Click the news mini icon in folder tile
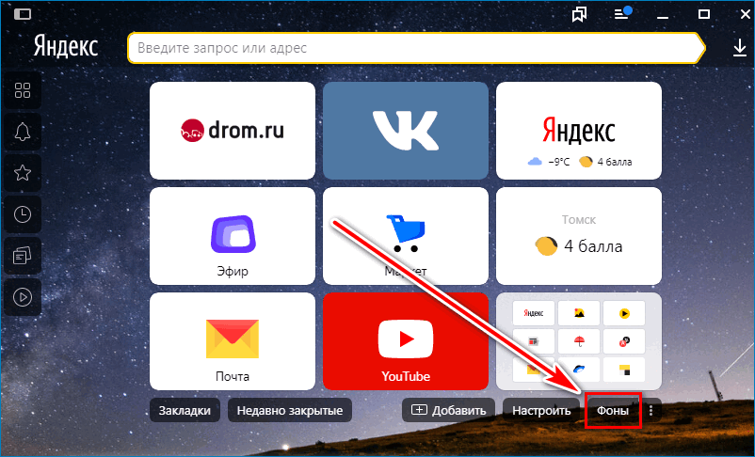Viewport: 755px width, 457px height. pyautogui.click(x=534, y=341)
